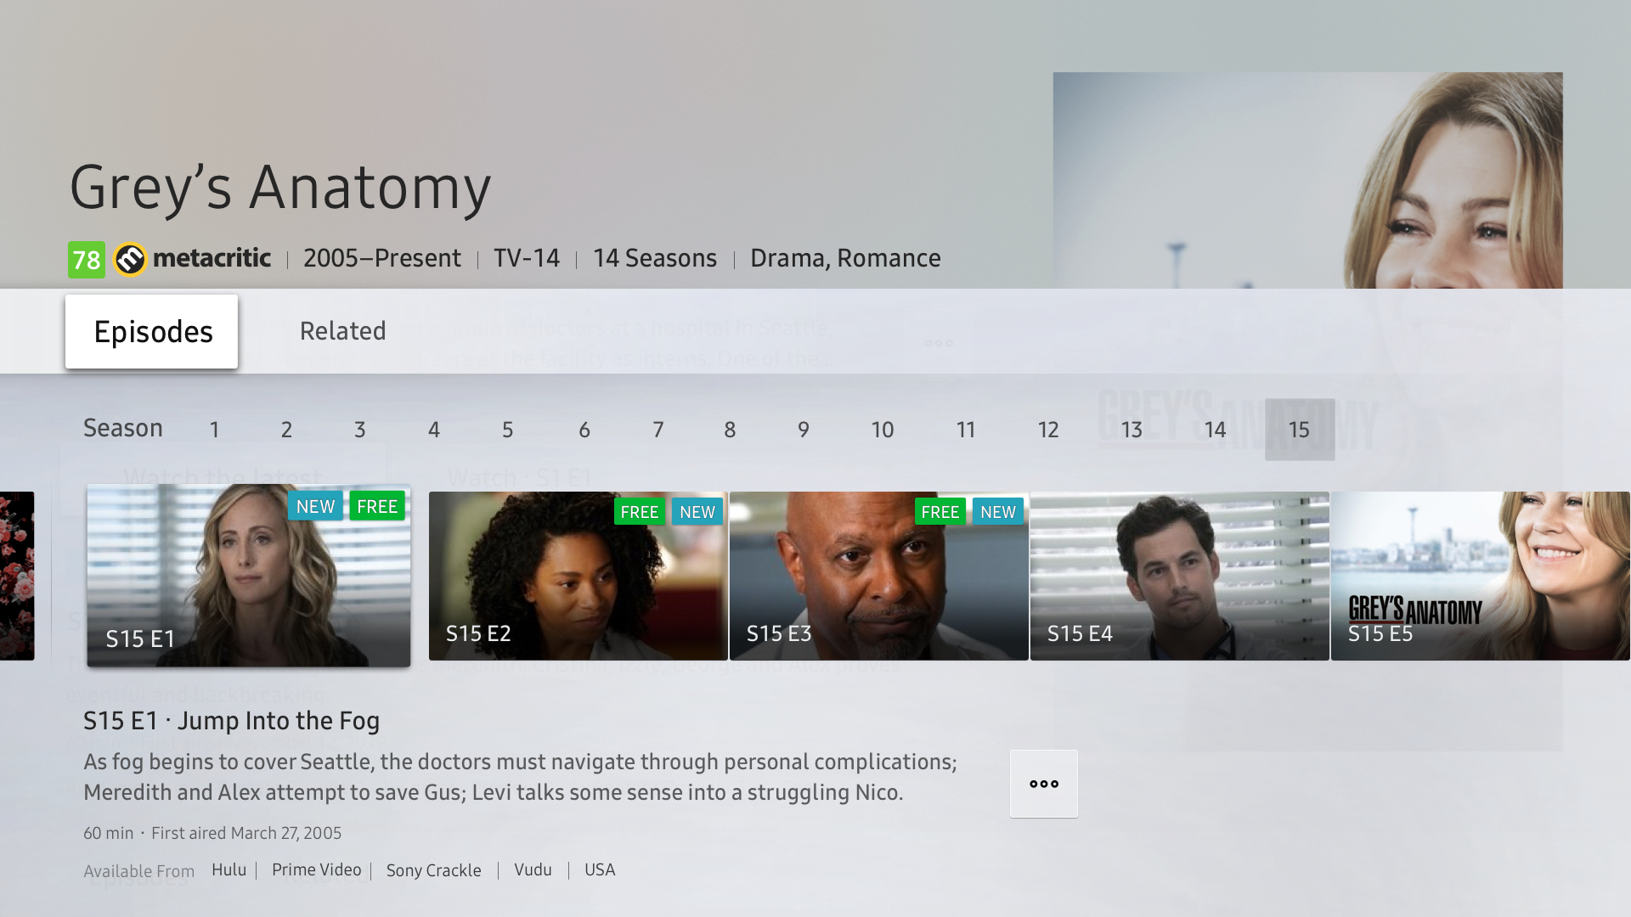Image resolution: width=1631 pixels, height=917 pixels.
Task: Select season 2
Action: point(286,430)
